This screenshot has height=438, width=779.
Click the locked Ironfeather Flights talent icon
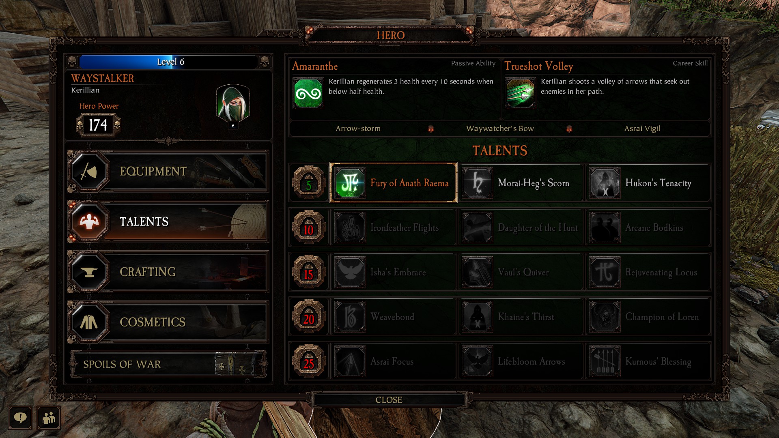pyautogui.click(x=350, y=228)
